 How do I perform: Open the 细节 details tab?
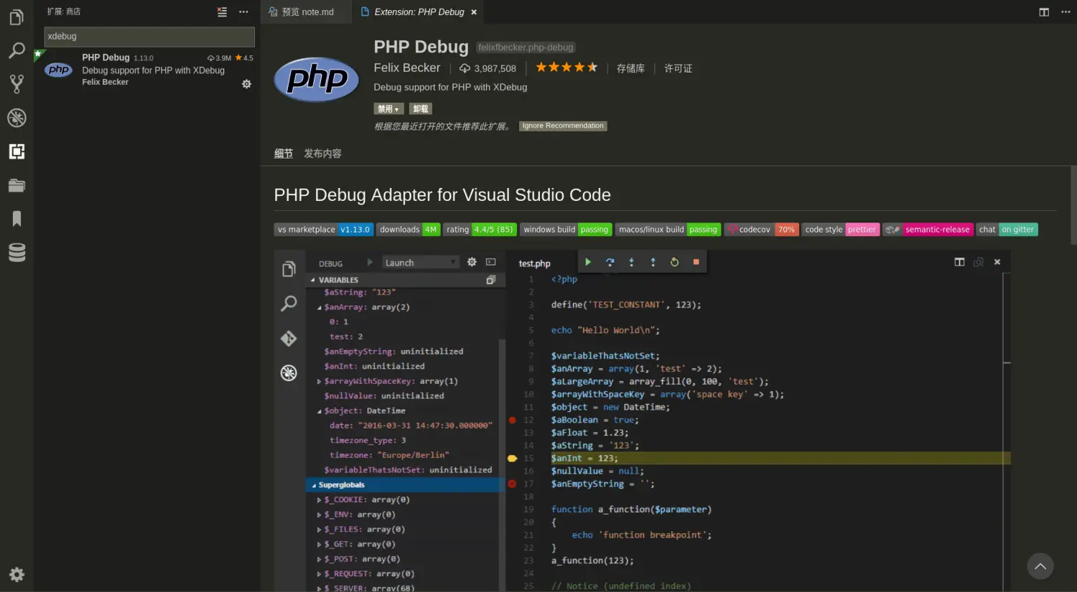click(x=284, y=154)
